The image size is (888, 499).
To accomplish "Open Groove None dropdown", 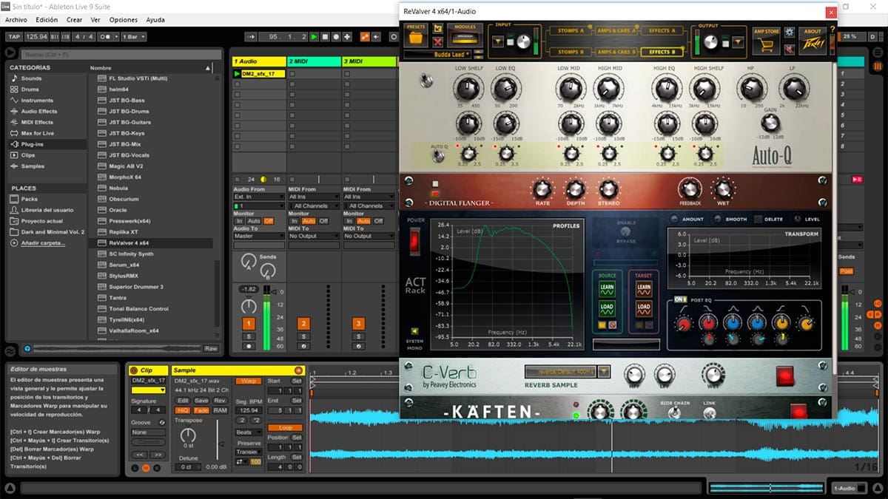I will tap(147, 432).
